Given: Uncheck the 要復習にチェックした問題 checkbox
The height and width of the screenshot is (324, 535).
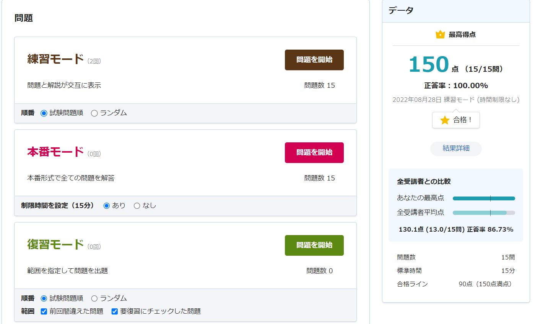Looking at the screenshot, I should [x=114, y=311].
